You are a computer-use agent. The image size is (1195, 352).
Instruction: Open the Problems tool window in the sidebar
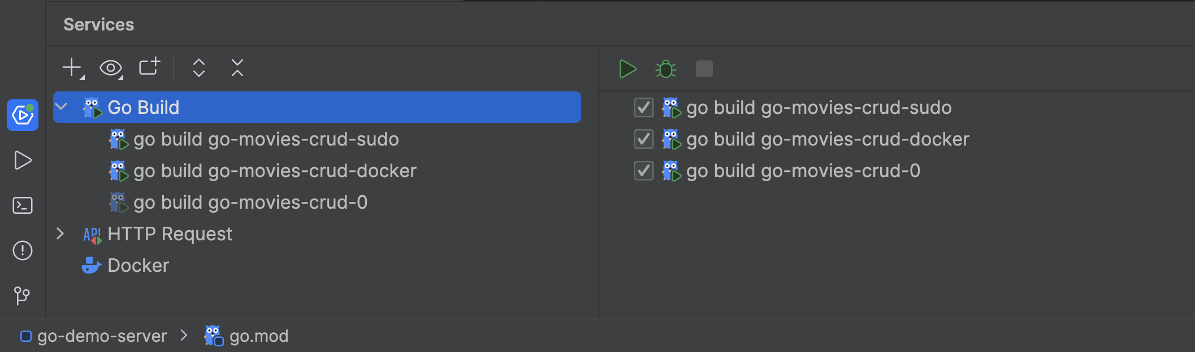(x=23, y=250)
